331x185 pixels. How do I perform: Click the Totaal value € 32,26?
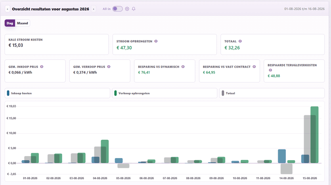(x=232, y=48)
